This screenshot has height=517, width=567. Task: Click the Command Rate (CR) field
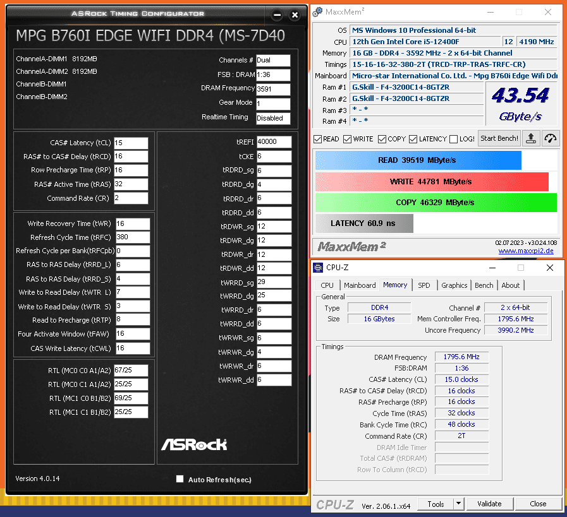click(x=131, y=198)
